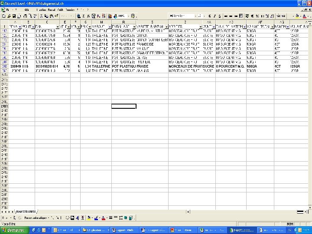The image size is (312, 234).
Task: Cut selection with scissors icon
Action: click(x=42, y=16)
